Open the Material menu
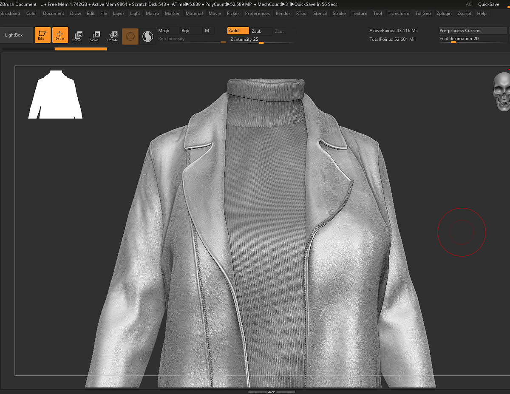510x394 pixels. (x=194, y=13)
